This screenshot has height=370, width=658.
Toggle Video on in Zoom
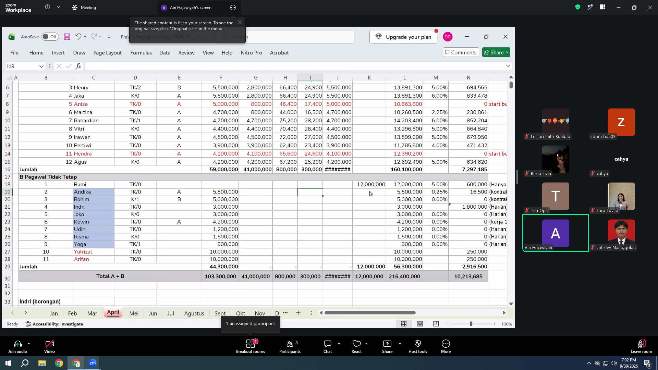coord(49,346)
